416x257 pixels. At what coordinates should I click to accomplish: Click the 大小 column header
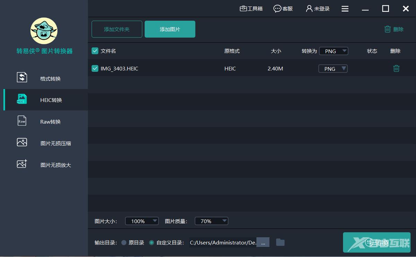[276, 51]
